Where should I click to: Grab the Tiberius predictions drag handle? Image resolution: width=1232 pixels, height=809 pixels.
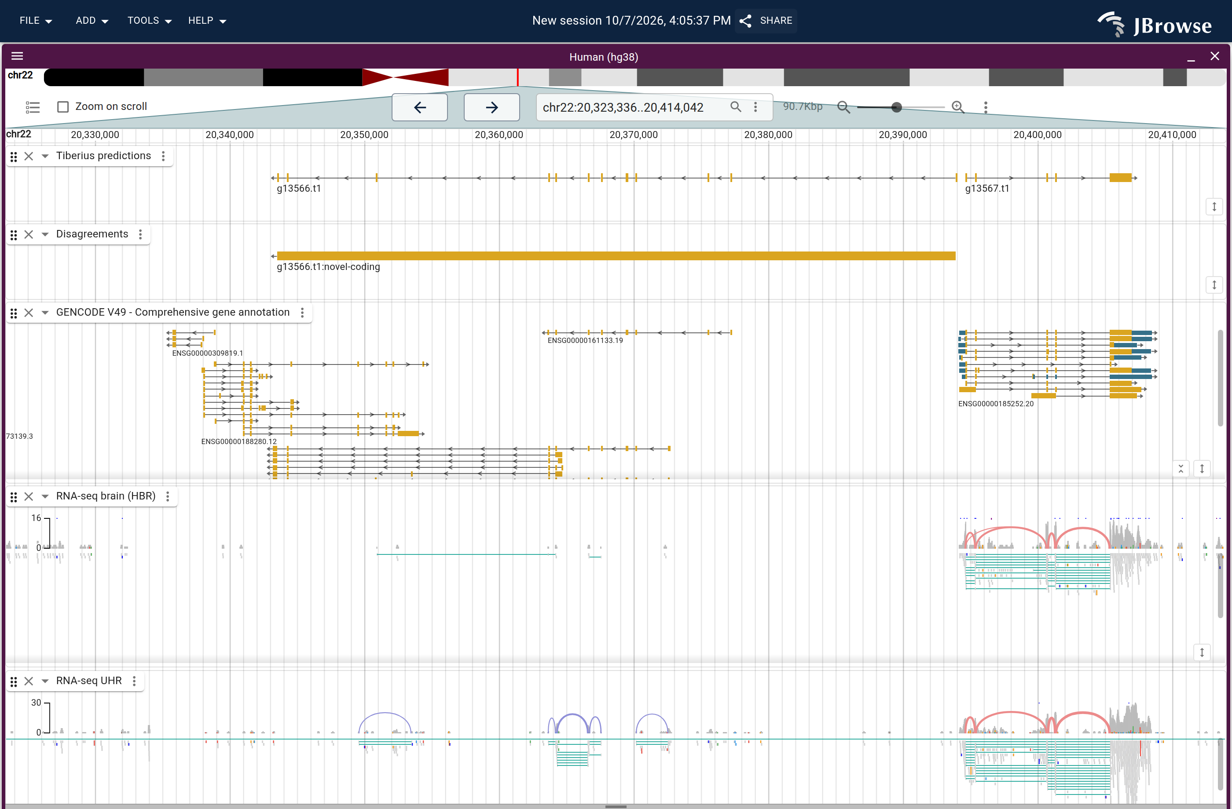[14, 156]
